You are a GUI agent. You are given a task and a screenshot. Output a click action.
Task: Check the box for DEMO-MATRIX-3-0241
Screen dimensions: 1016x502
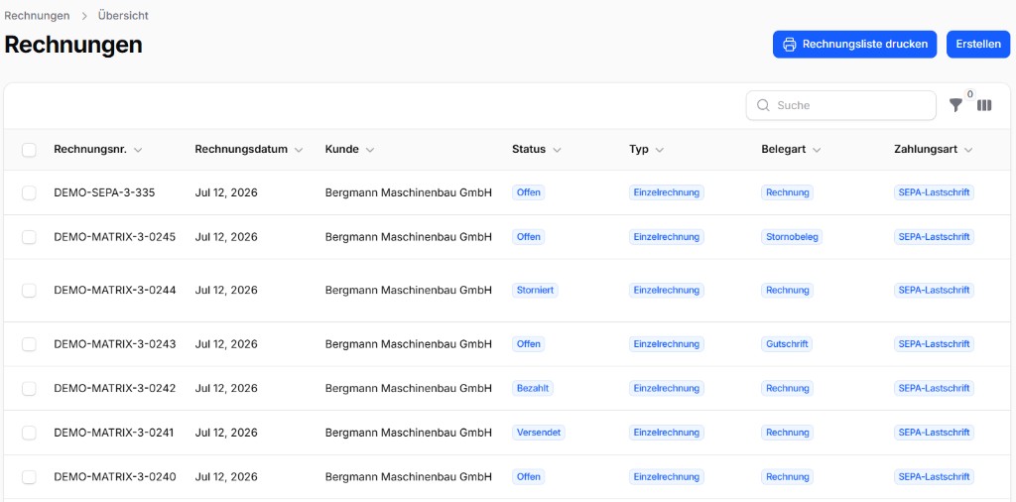tap(29, 433)
